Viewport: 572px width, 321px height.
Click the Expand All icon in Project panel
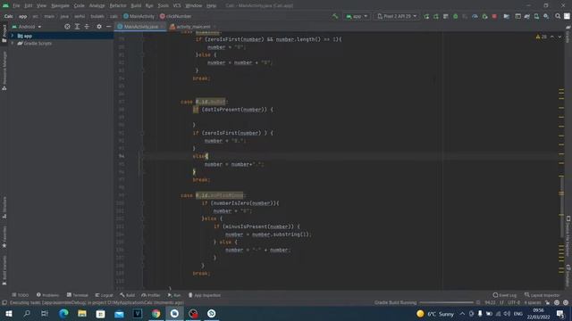point(77,27)
